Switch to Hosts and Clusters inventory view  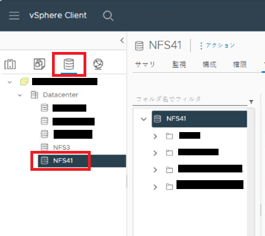[x=10, y=64]
